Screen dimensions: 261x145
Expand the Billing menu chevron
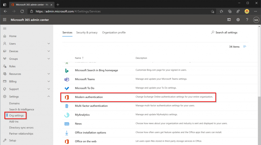(x=49, y=81)
